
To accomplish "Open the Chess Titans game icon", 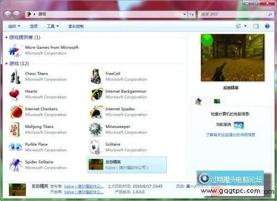I will [x=16, y=77].
